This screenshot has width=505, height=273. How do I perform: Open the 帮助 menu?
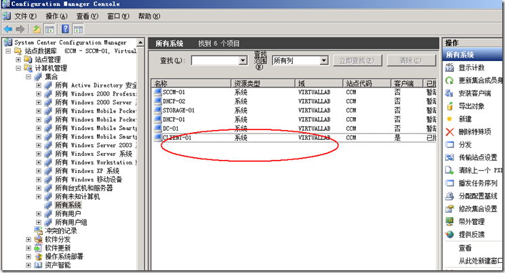point(149,16)
